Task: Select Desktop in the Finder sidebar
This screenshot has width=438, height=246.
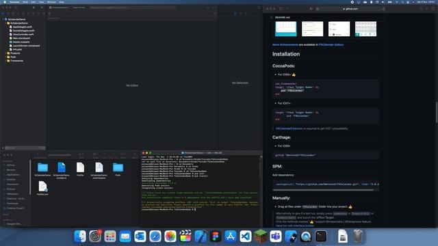Action: [11, 180]
